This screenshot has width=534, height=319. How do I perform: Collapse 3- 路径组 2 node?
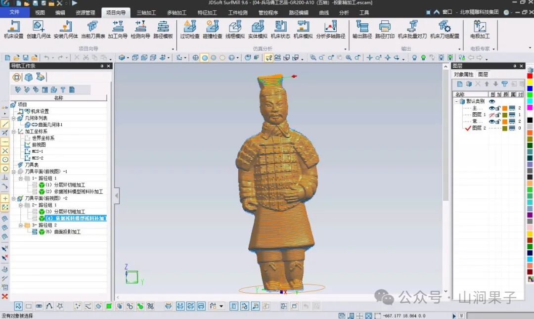pyautogui.click(x=20, y=225)
